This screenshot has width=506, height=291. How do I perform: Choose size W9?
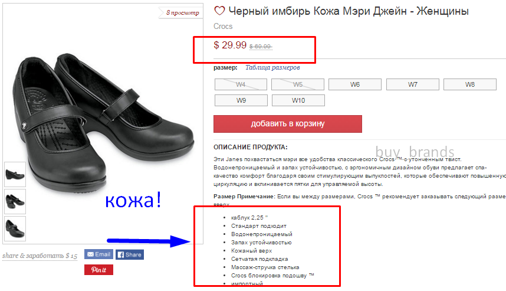coord(241,100)
